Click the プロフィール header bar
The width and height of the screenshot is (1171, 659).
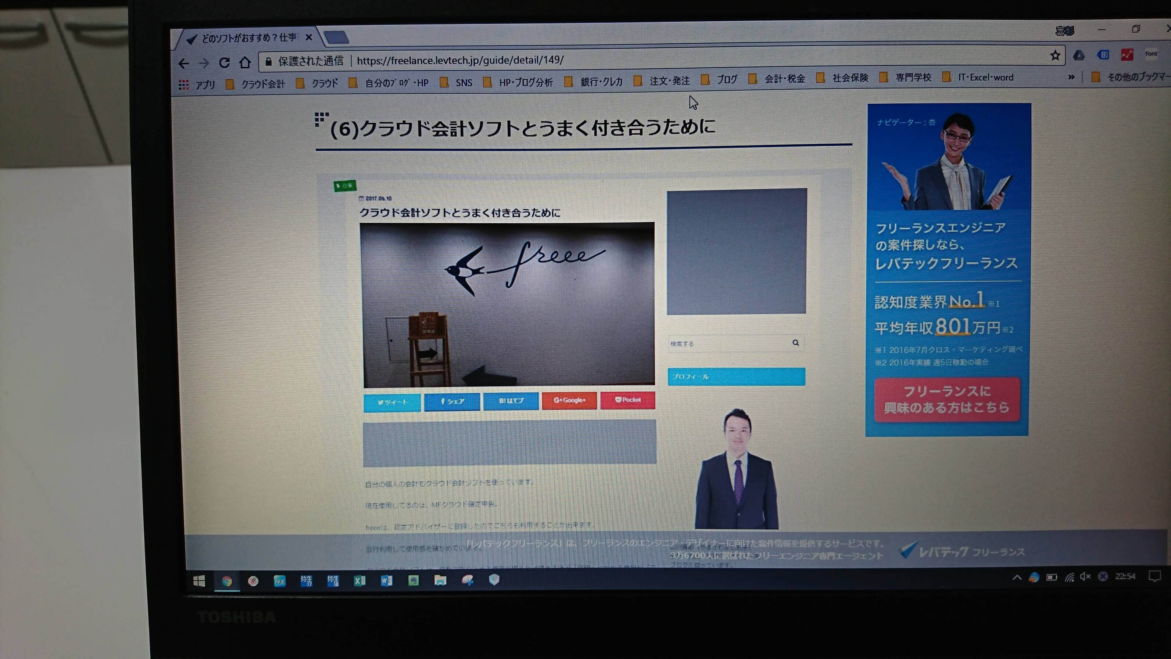point(736,376)
